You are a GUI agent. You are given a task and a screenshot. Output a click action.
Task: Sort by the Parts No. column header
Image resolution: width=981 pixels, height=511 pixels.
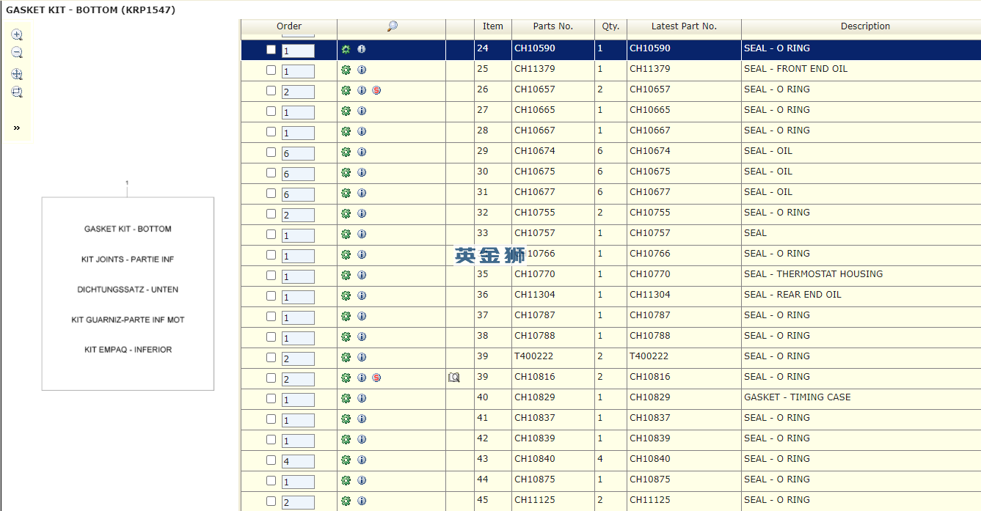point(553,26)
